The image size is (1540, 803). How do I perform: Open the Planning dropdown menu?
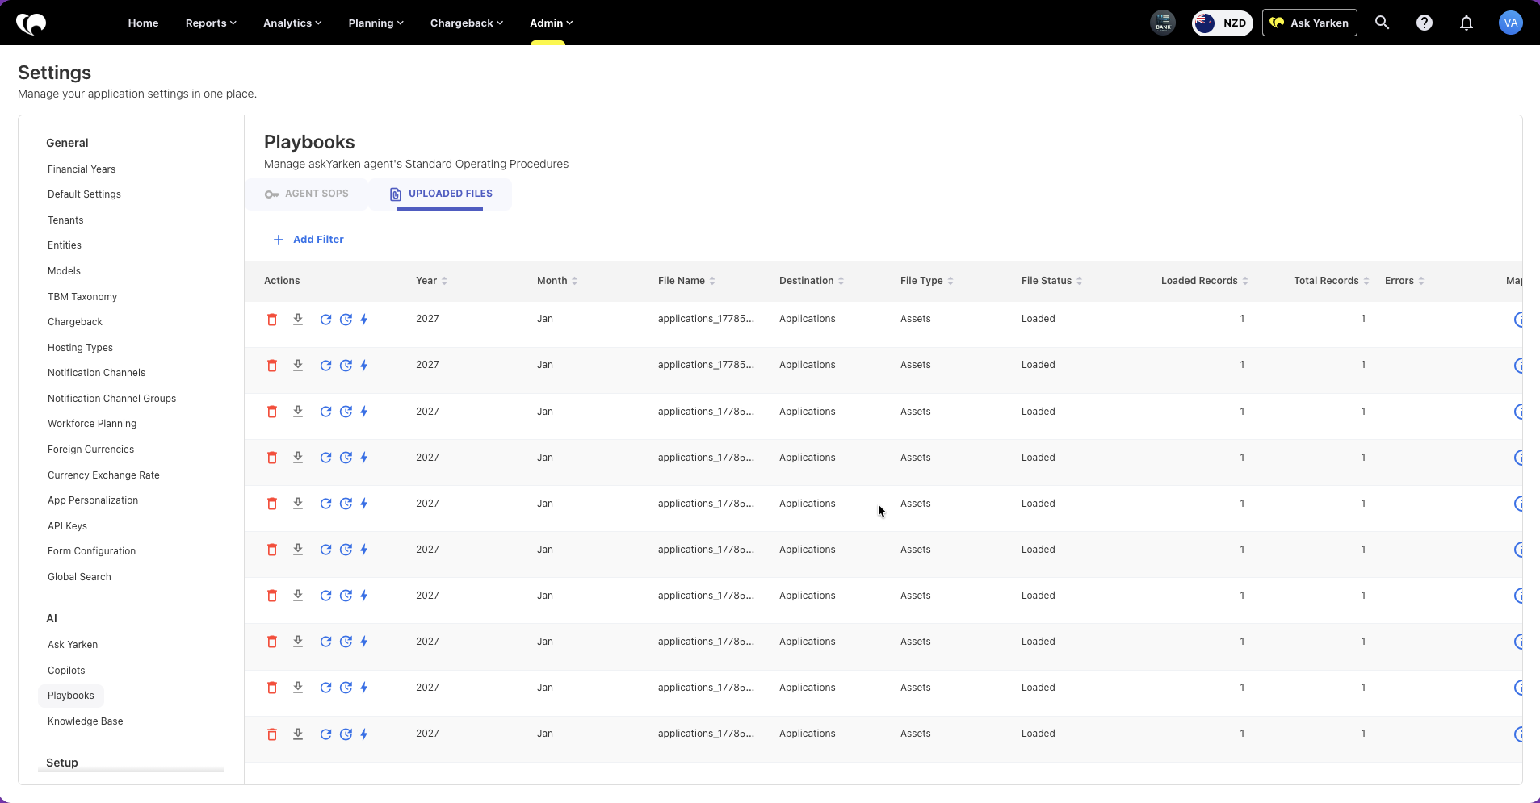tap(376, 23)
